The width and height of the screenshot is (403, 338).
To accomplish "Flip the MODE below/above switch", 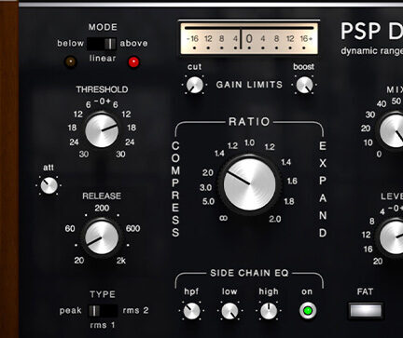I will (102, 44).
